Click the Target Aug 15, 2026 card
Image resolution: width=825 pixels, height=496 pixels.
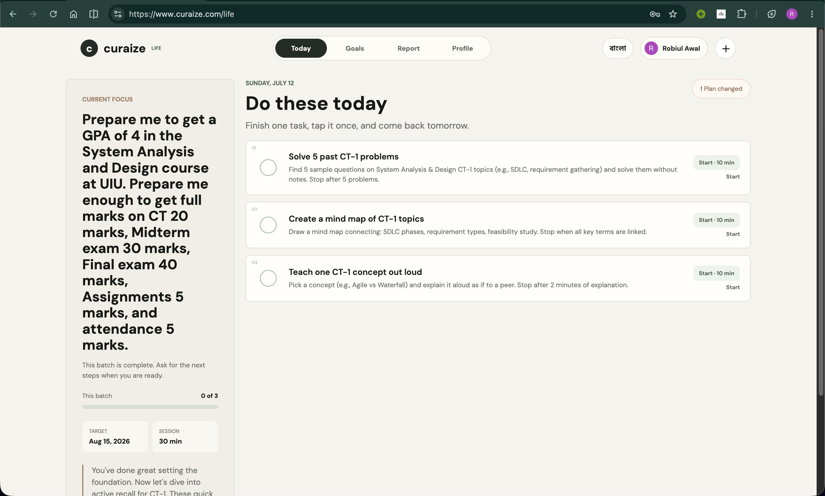tap(115, 437)
